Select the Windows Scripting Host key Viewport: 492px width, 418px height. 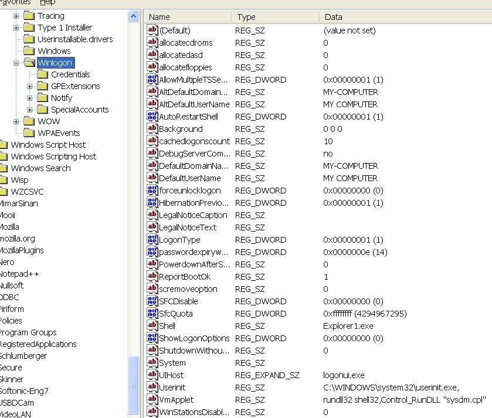(53, 157)
